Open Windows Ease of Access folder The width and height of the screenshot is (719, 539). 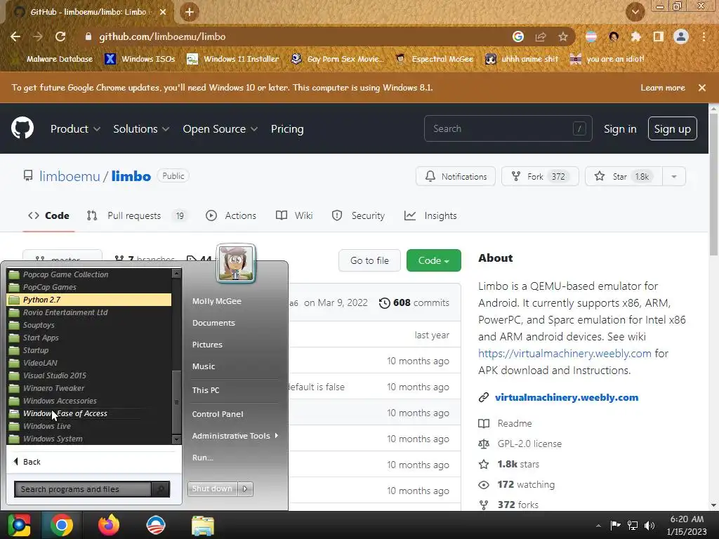point(89,413)
